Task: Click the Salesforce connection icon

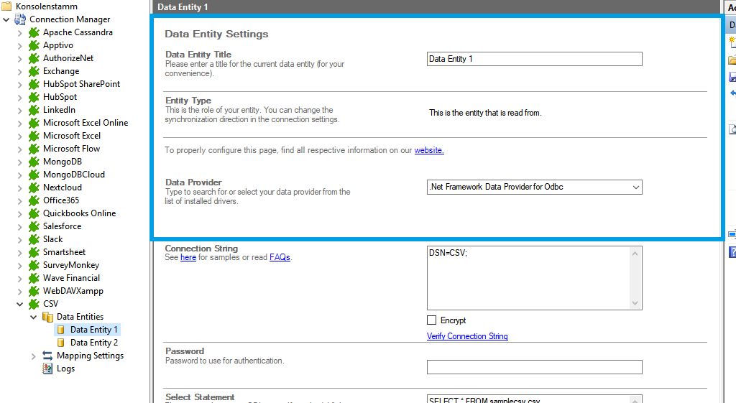Action: point(34,226)
